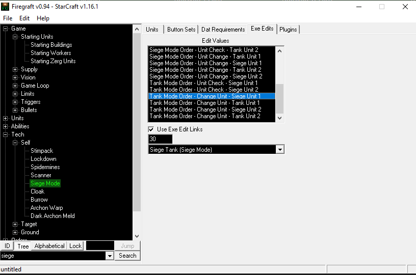The height and width of the screenshot is (275, 416).
Task: Select Lockdown in the tree
Action: pos(43,159)
